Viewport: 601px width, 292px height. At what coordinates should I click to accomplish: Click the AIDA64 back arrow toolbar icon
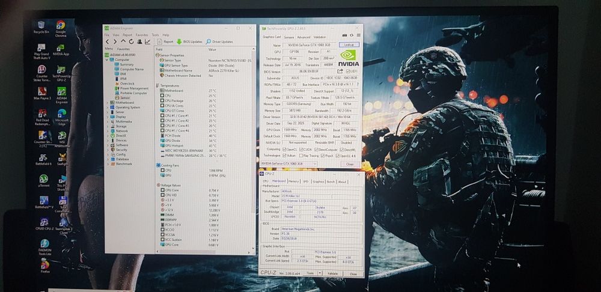click(108, 41)
